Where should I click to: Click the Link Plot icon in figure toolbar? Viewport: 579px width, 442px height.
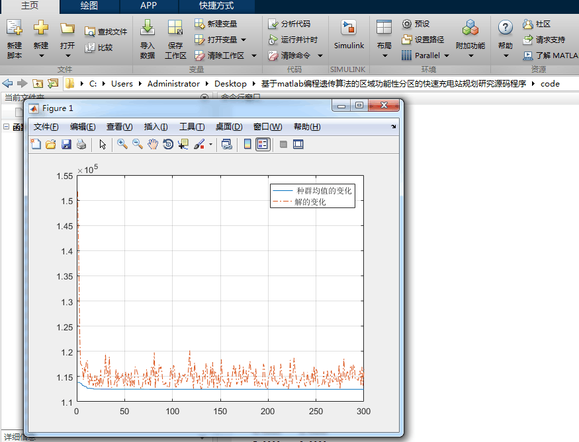pyautogui.click(x=226, y=144)
